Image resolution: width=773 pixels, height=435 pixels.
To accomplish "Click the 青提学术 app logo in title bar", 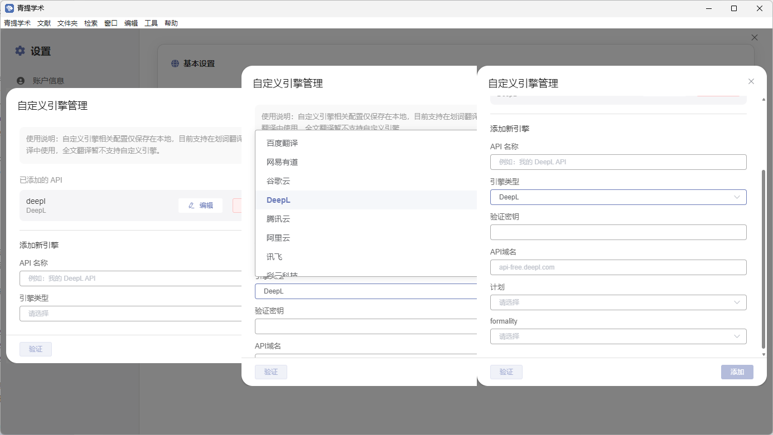I will click(x=9, y=8).
